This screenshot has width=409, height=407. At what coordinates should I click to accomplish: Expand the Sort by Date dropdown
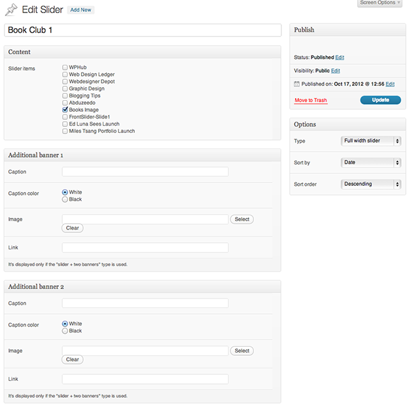pyautogui.click(x=370, y=162)
